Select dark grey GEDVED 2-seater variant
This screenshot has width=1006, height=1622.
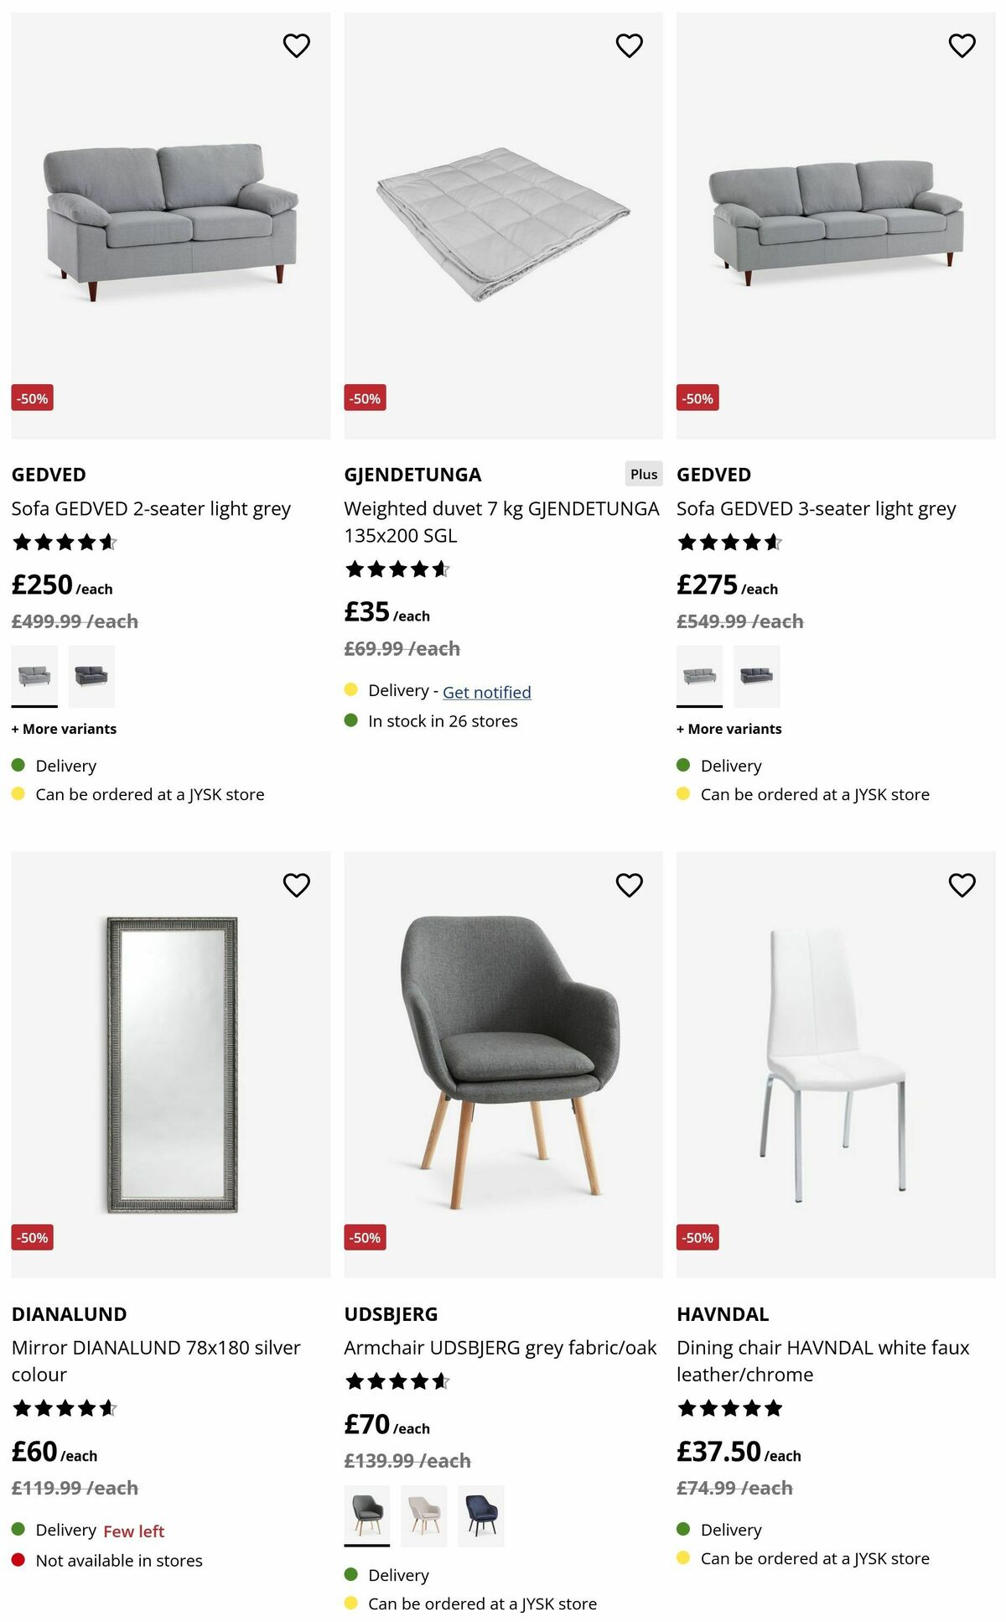91,675
